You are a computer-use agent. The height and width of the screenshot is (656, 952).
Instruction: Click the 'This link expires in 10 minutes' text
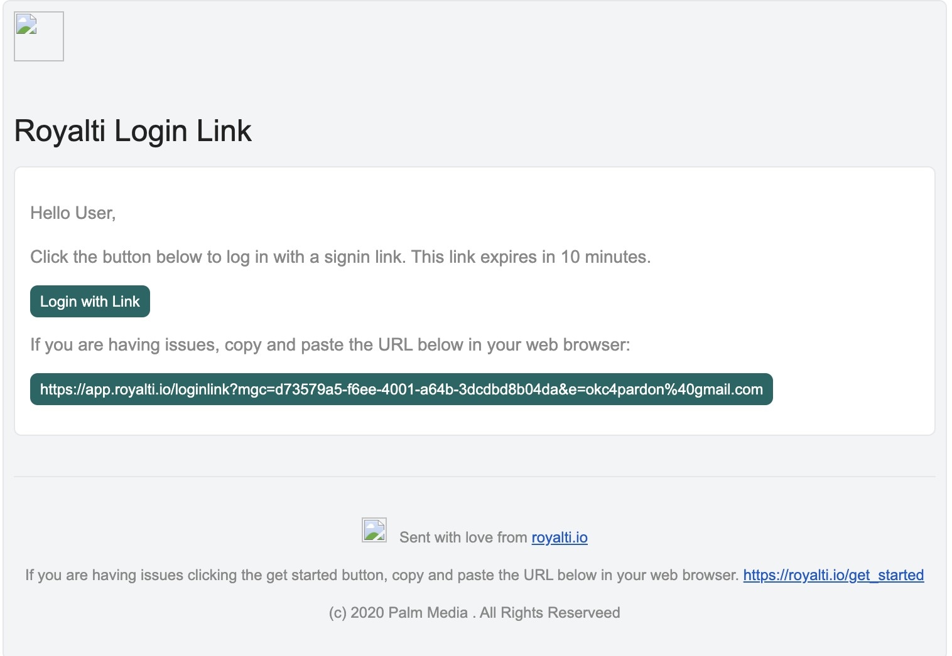click(531, 257)
